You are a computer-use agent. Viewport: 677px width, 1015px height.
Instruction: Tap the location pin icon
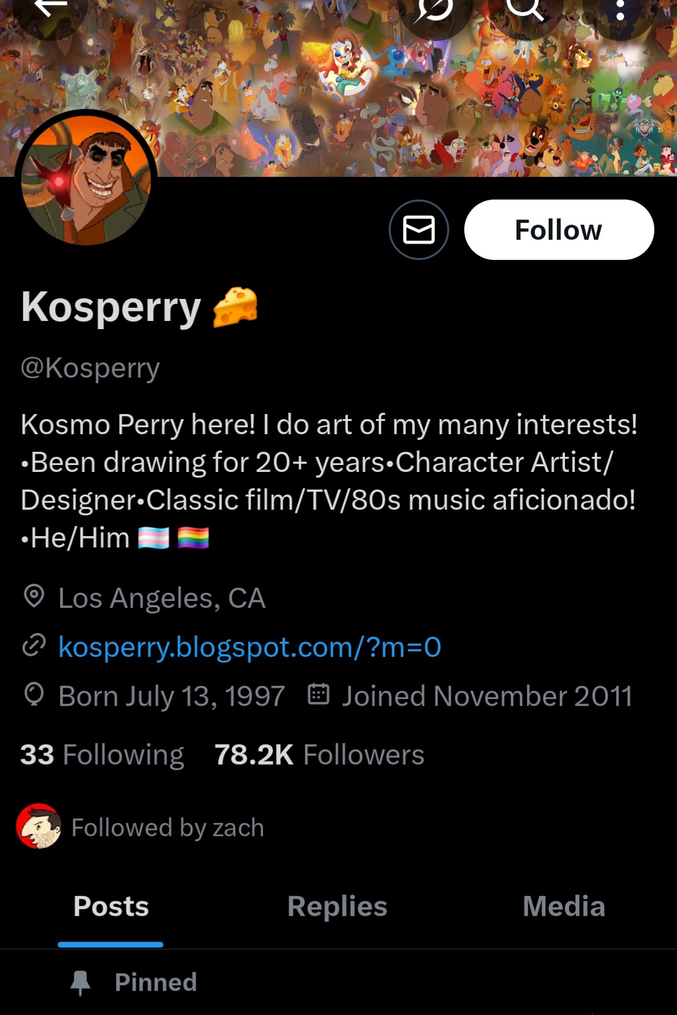point(34,596)
